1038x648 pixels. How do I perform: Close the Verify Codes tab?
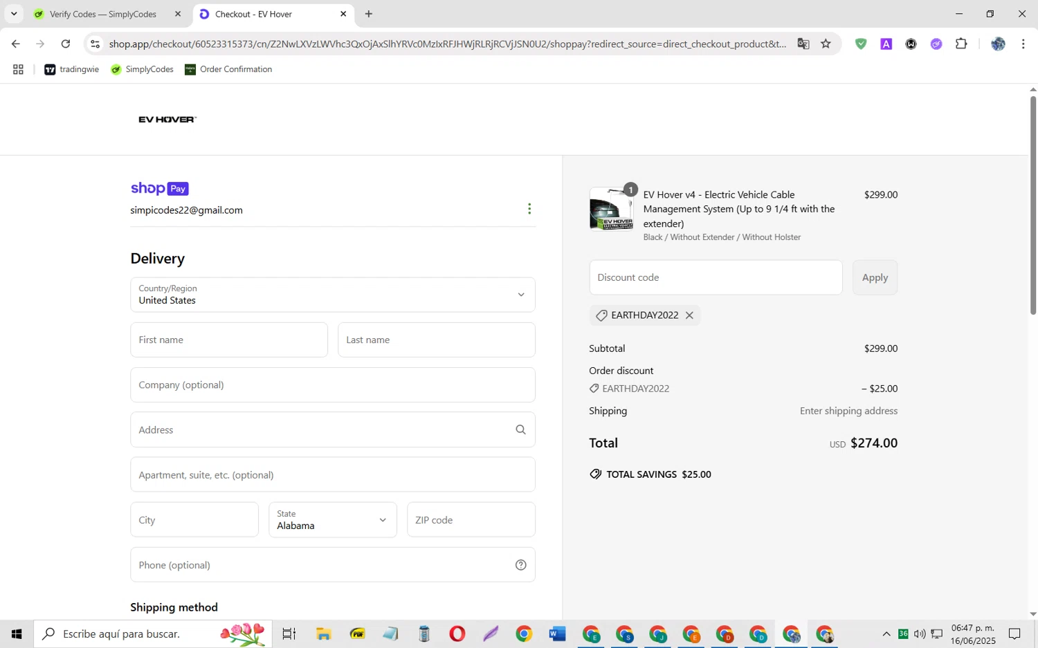178,14
